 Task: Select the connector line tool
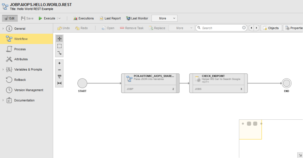(59, 53)
